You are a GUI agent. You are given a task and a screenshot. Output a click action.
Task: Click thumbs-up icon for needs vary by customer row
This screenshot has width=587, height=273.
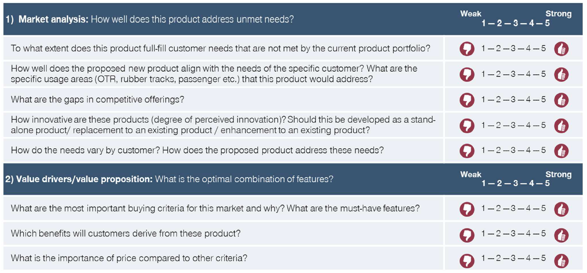[561, 151]
